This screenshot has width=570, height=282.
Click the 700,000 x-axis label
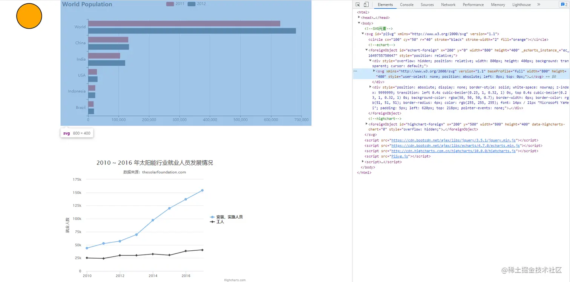point(302,120)
